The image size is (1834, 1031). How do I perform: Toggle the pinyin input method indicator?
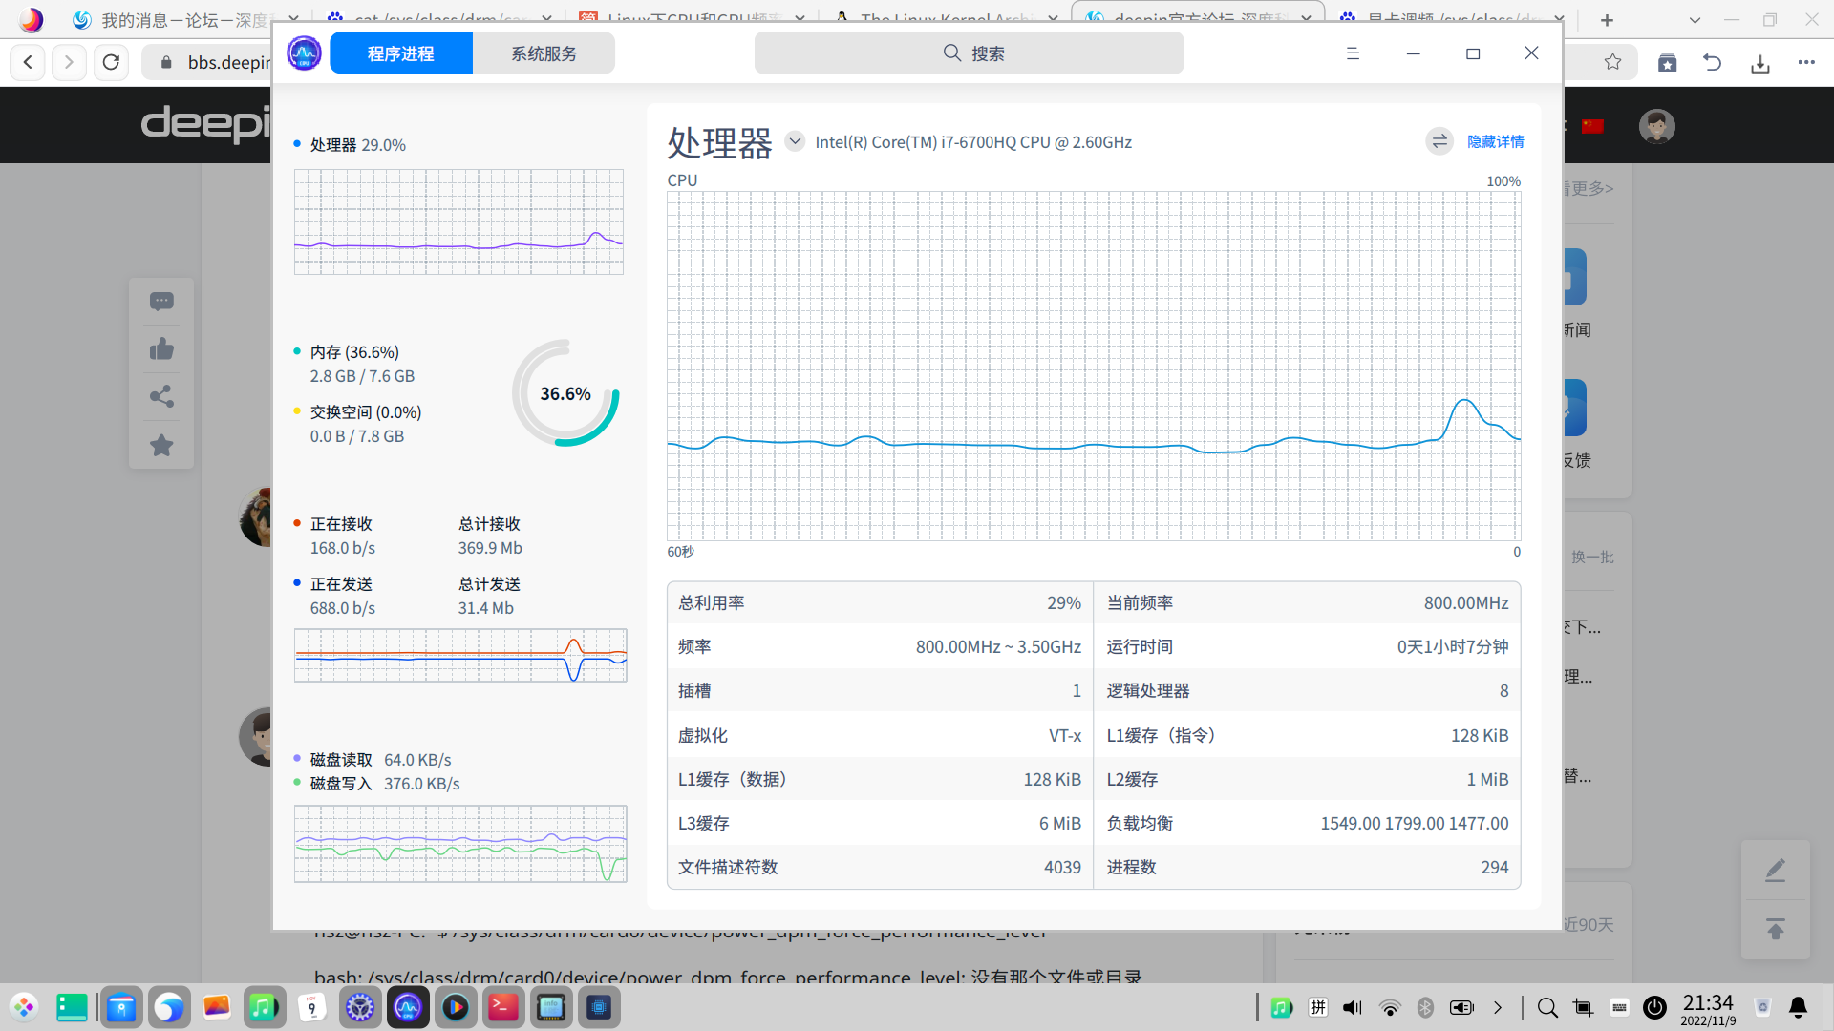(x=1317, y=1007)
